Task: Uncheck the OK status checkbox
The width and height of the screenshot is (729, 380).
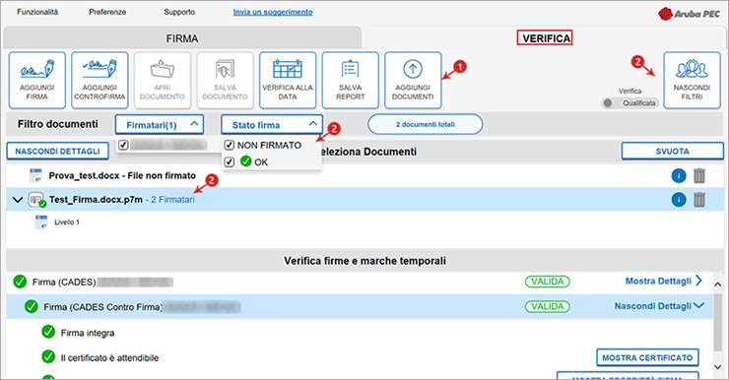Action: coord(230,162)
